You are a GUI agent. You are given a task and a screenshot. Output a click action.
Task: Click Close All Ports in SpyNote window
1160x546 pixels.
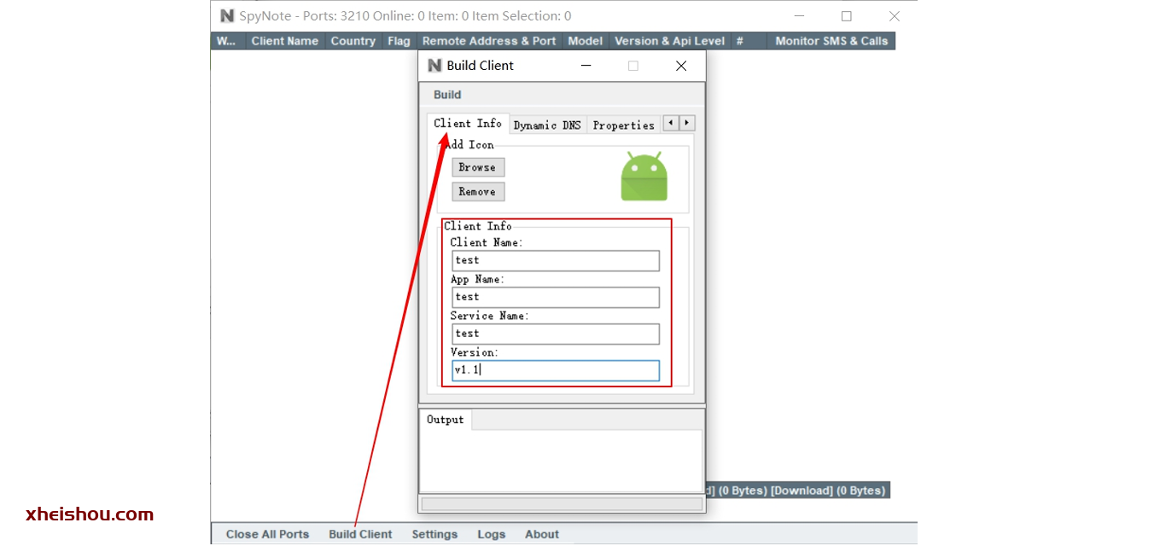coord(267,534)
